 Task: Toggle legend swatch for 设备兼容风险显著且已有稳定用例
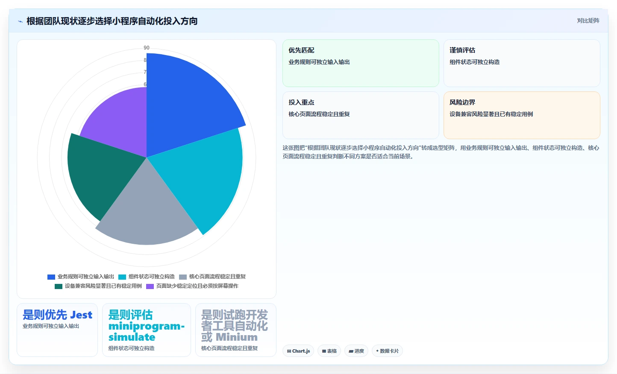(x=59, y=286)
